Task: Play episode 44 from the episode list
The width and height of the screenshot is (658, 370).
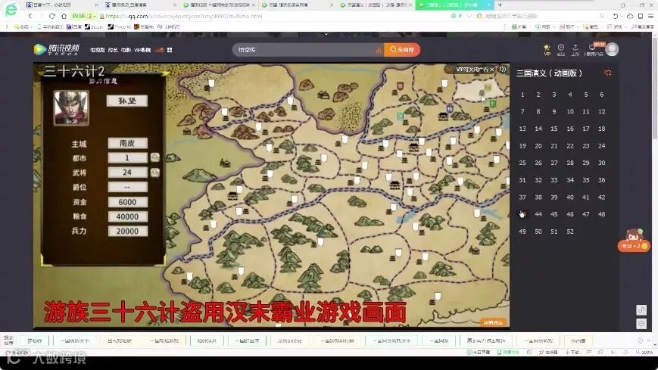Action: point(538,214)
